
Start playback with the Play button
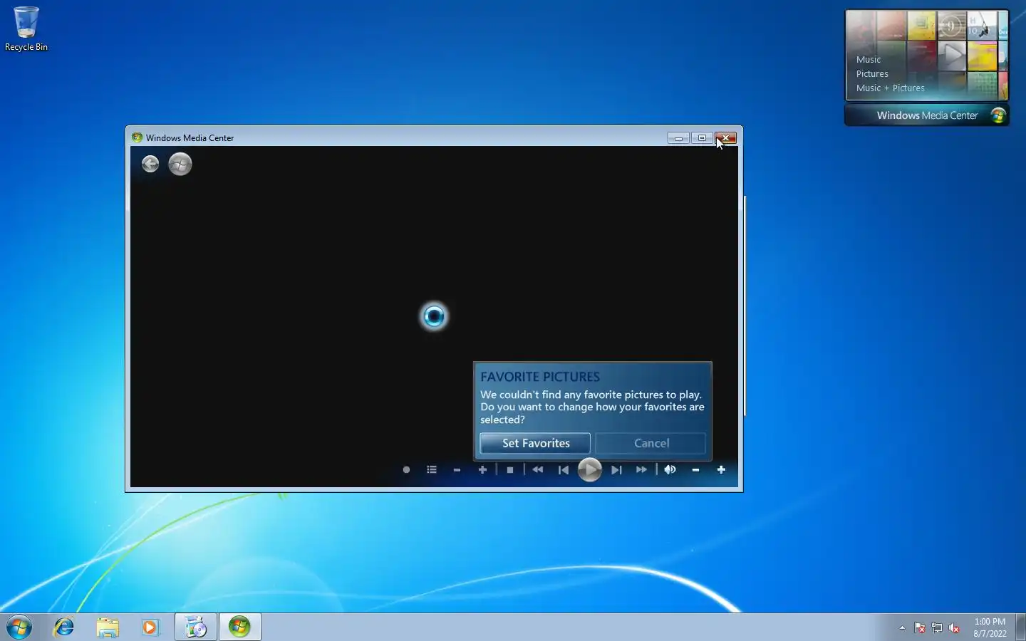point(590,470)
